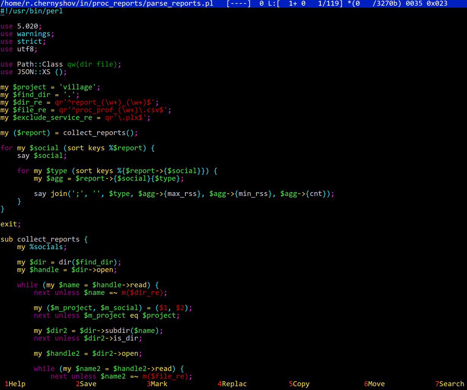Place cursor on the #!/usr/bin/perl shebang line
The width and height of the screenshot is (467, 390).
(32, 11)
